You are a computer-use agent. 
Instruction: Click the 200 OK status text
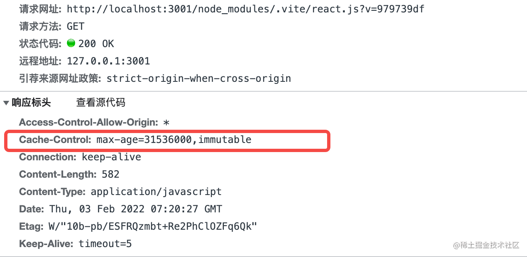(x=96, y=44)
